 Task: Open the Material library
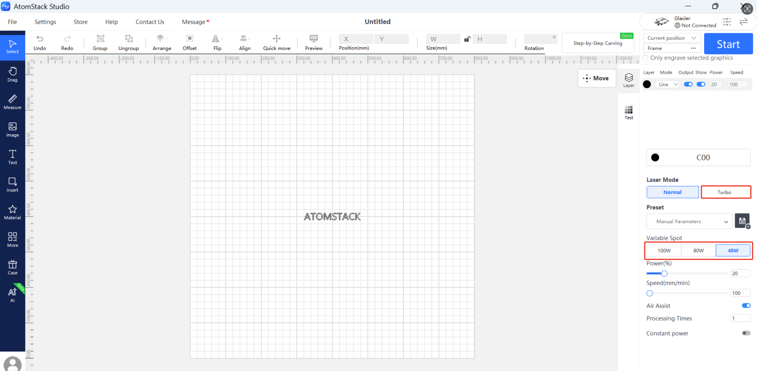pos(13,212)
